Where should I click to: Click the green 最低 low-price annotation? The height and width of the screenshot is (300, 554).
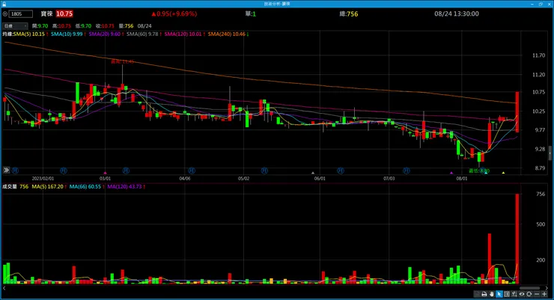(x=479, y=171)
